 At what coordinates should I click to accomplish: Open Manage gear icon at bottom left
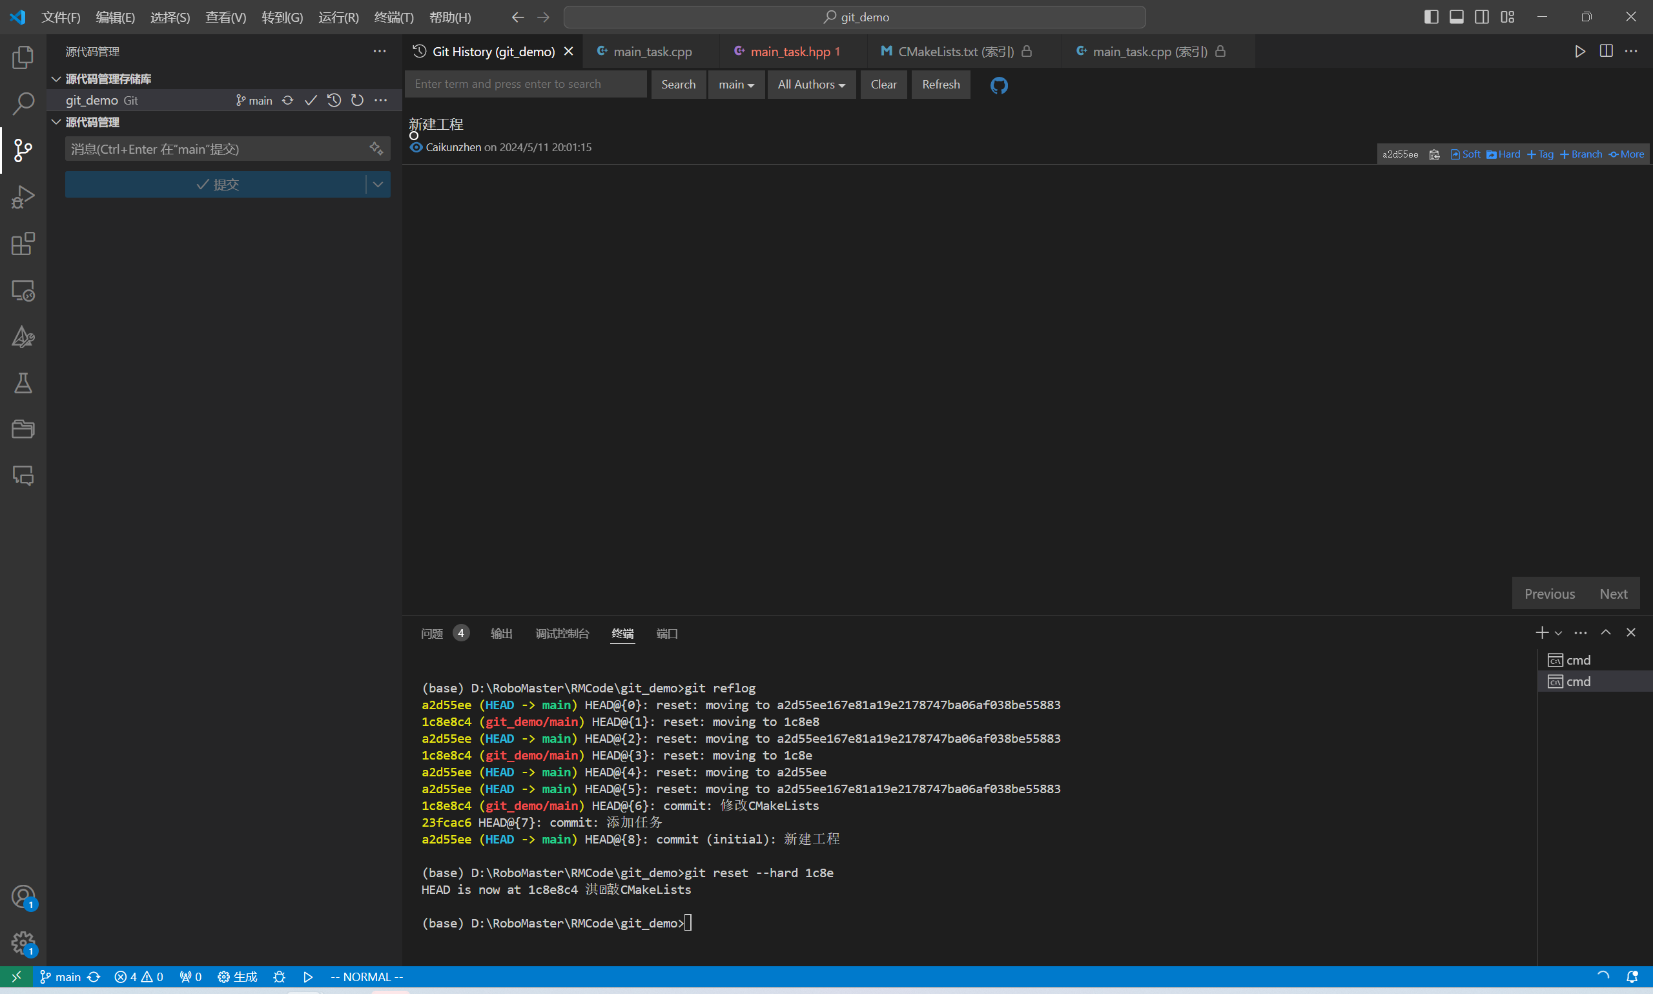pos(23,943)
